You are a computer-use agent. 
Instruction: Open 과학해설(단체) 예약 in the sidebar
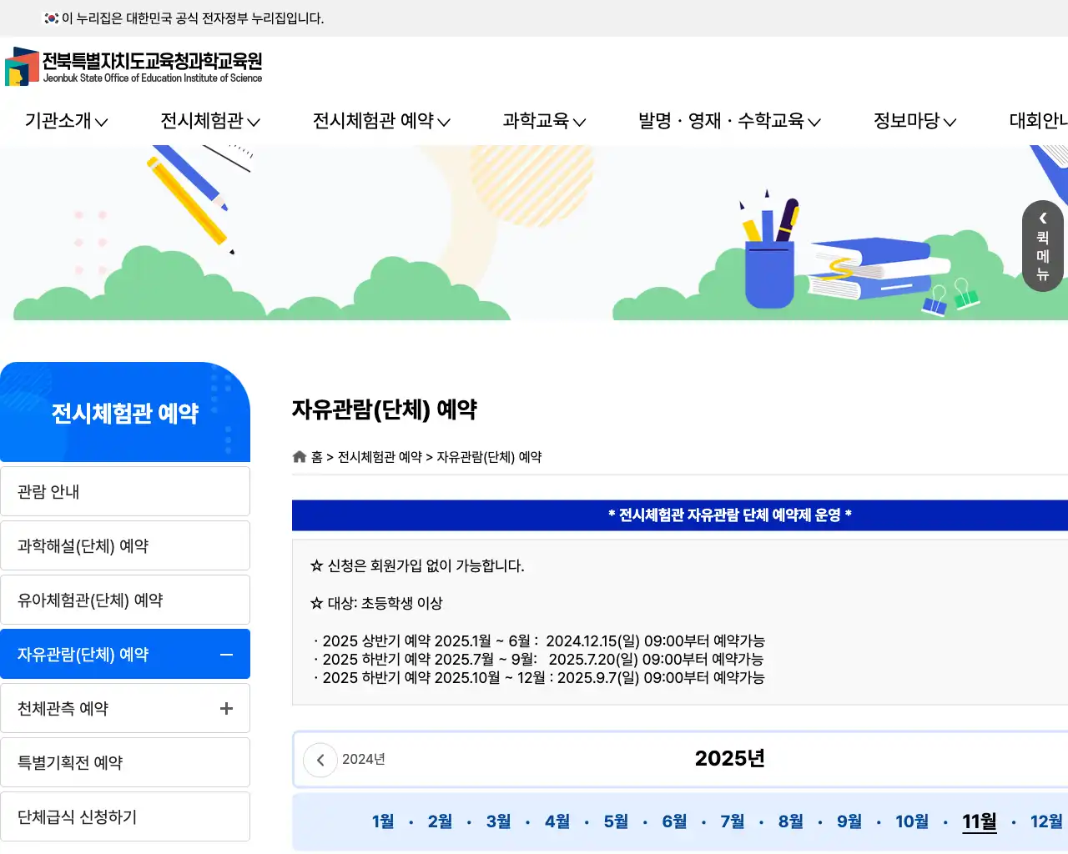coord(125,545)
